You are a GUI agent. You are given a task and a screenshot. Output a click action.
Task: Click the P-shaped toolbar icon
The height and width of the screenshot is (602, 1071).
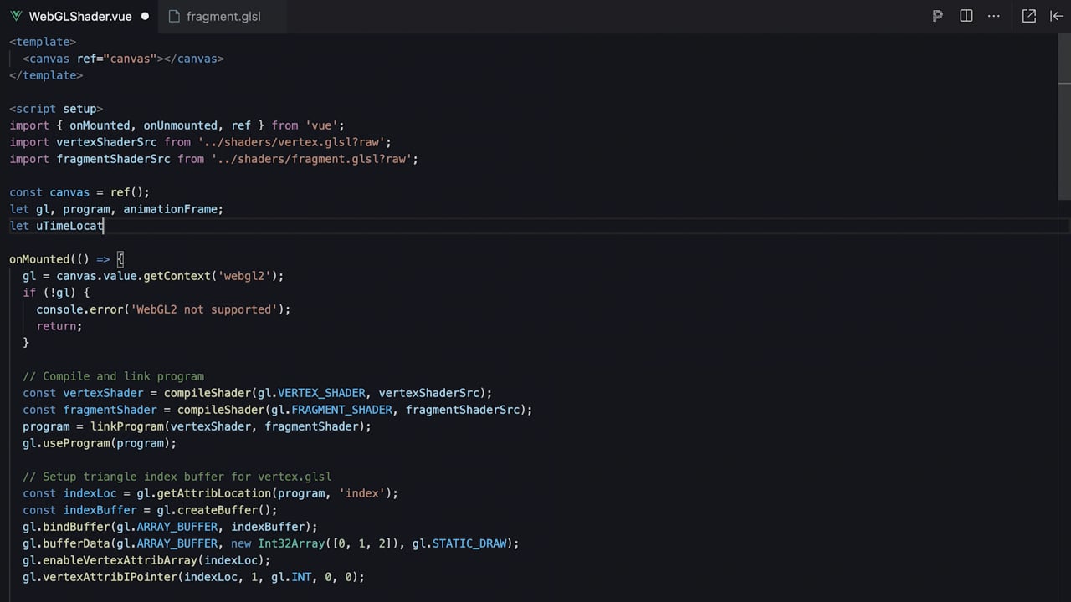click(x=937, y=16)
